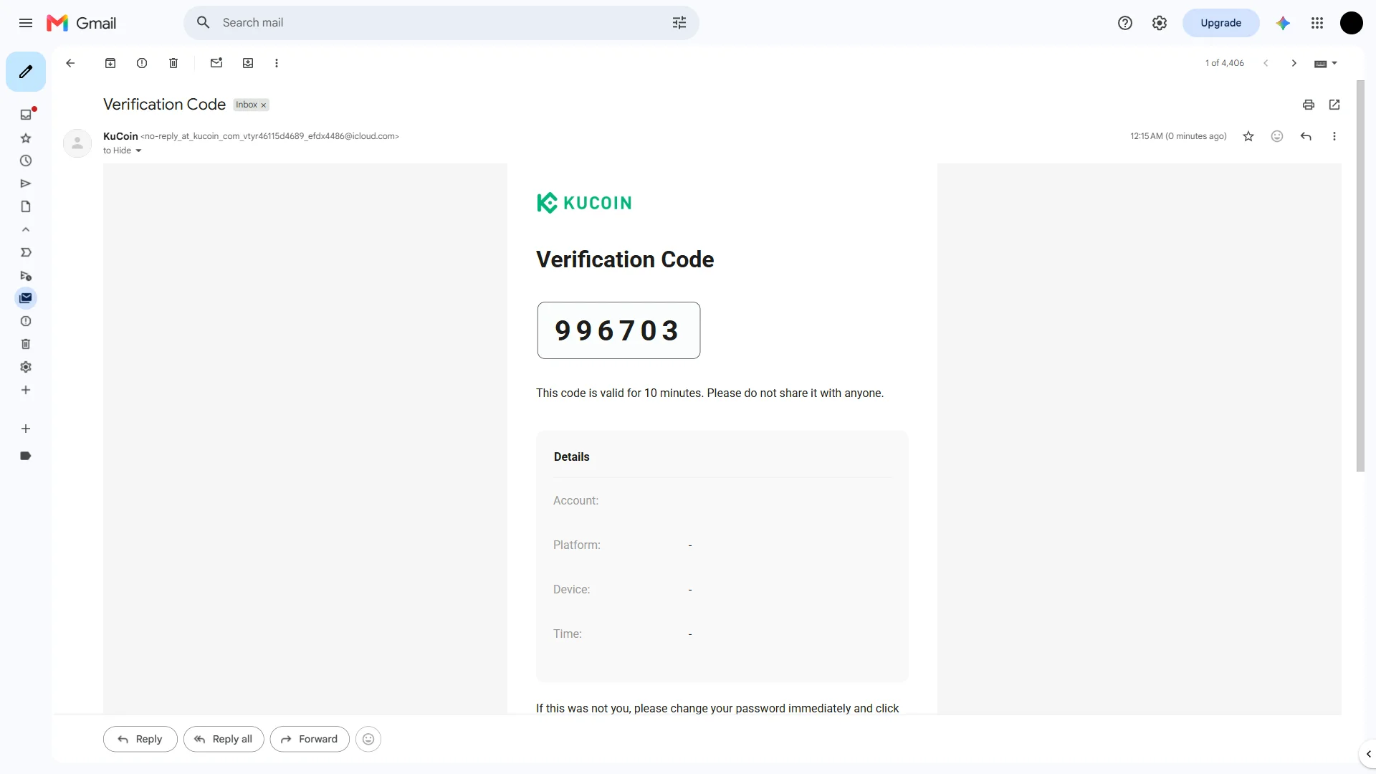Reply using header arrow icon
This screenshot has width=1376, height=774.
(1306, 136)
